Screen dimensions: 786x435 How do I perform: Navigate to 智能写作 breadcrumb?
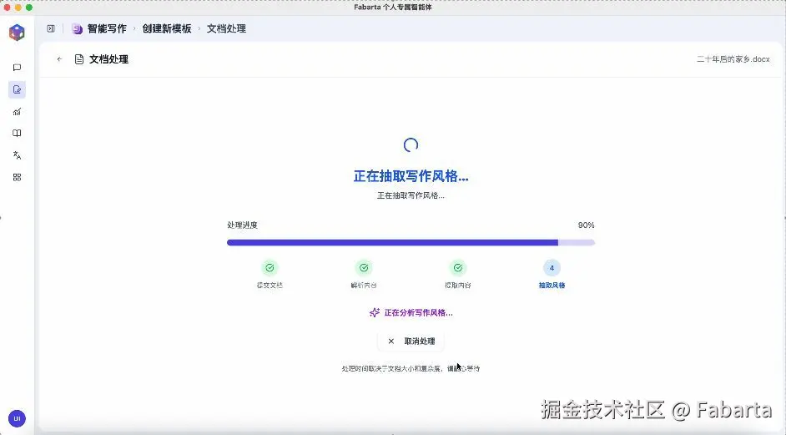click(107, 28)
